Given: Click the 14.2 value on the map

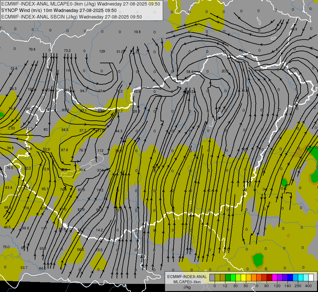Looking at the screenshot, I should (x=99, y=230).
